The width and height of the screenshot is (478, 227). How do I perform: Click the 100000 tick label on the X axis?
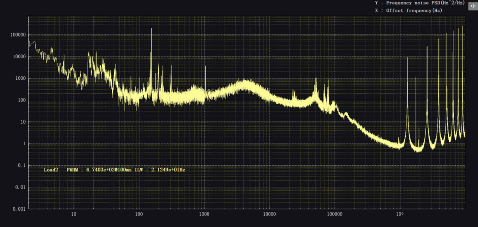coord(334,214)
